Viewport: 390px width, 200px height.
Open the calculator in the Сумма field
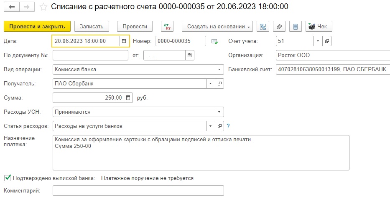point(128,97)
